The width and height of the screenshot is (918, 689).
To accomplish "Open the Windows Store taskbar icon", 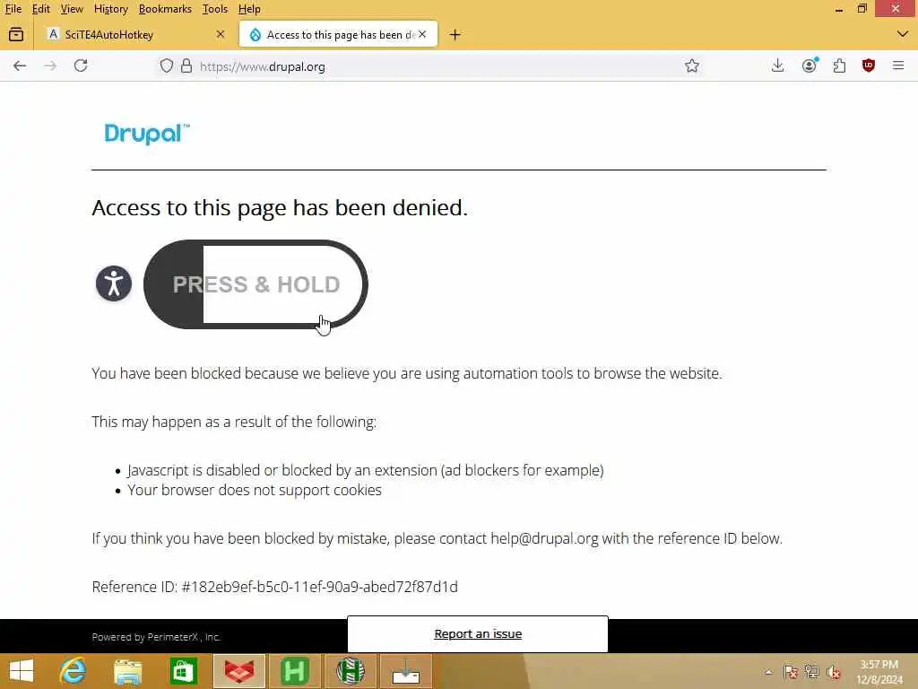I will click(x=183, y=671).
